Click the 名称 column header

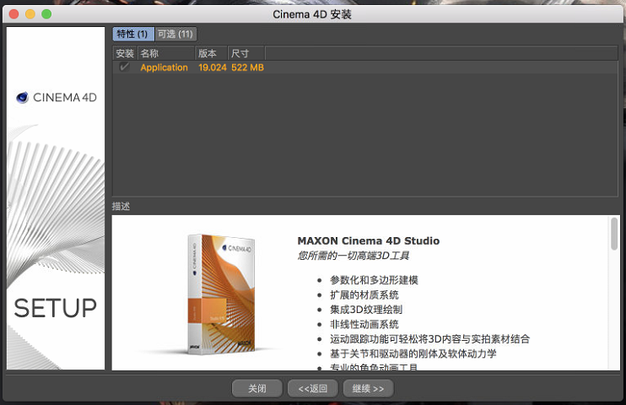(166, 53)
